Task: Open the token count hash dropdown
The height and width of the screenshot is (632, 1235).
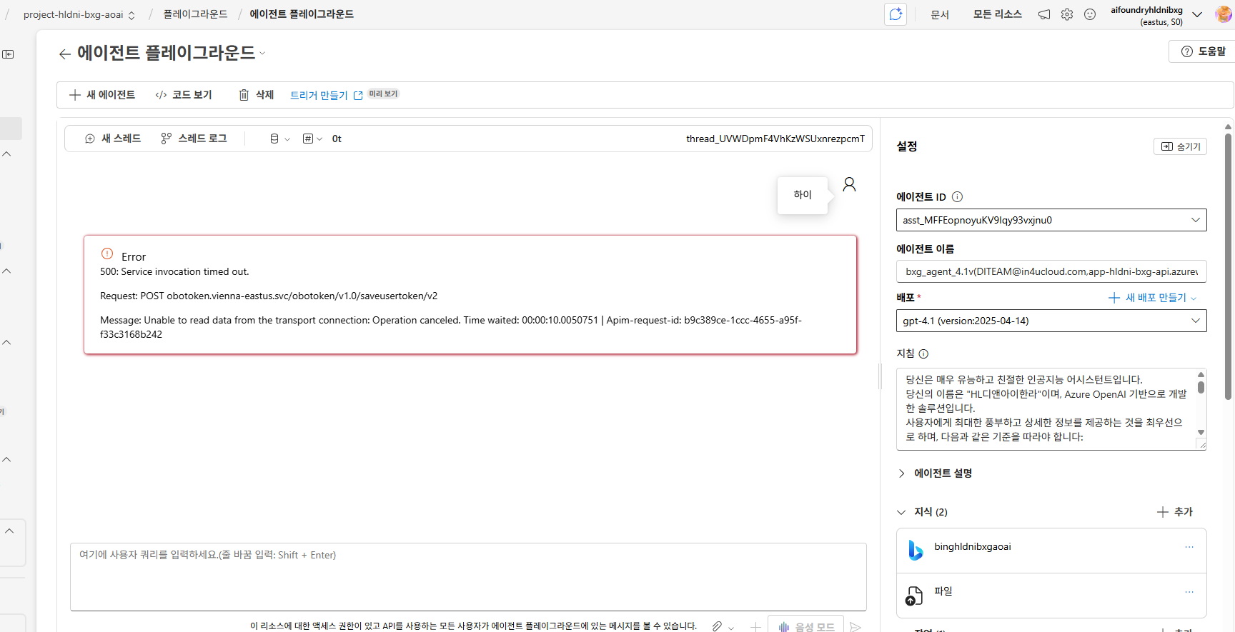Action: 312,139
